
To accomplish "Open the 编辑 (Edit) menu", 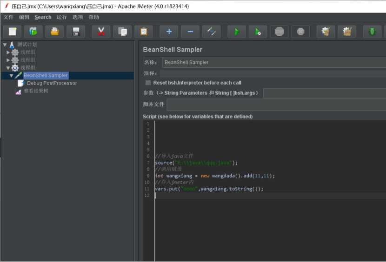I will [x=24, y=17].
